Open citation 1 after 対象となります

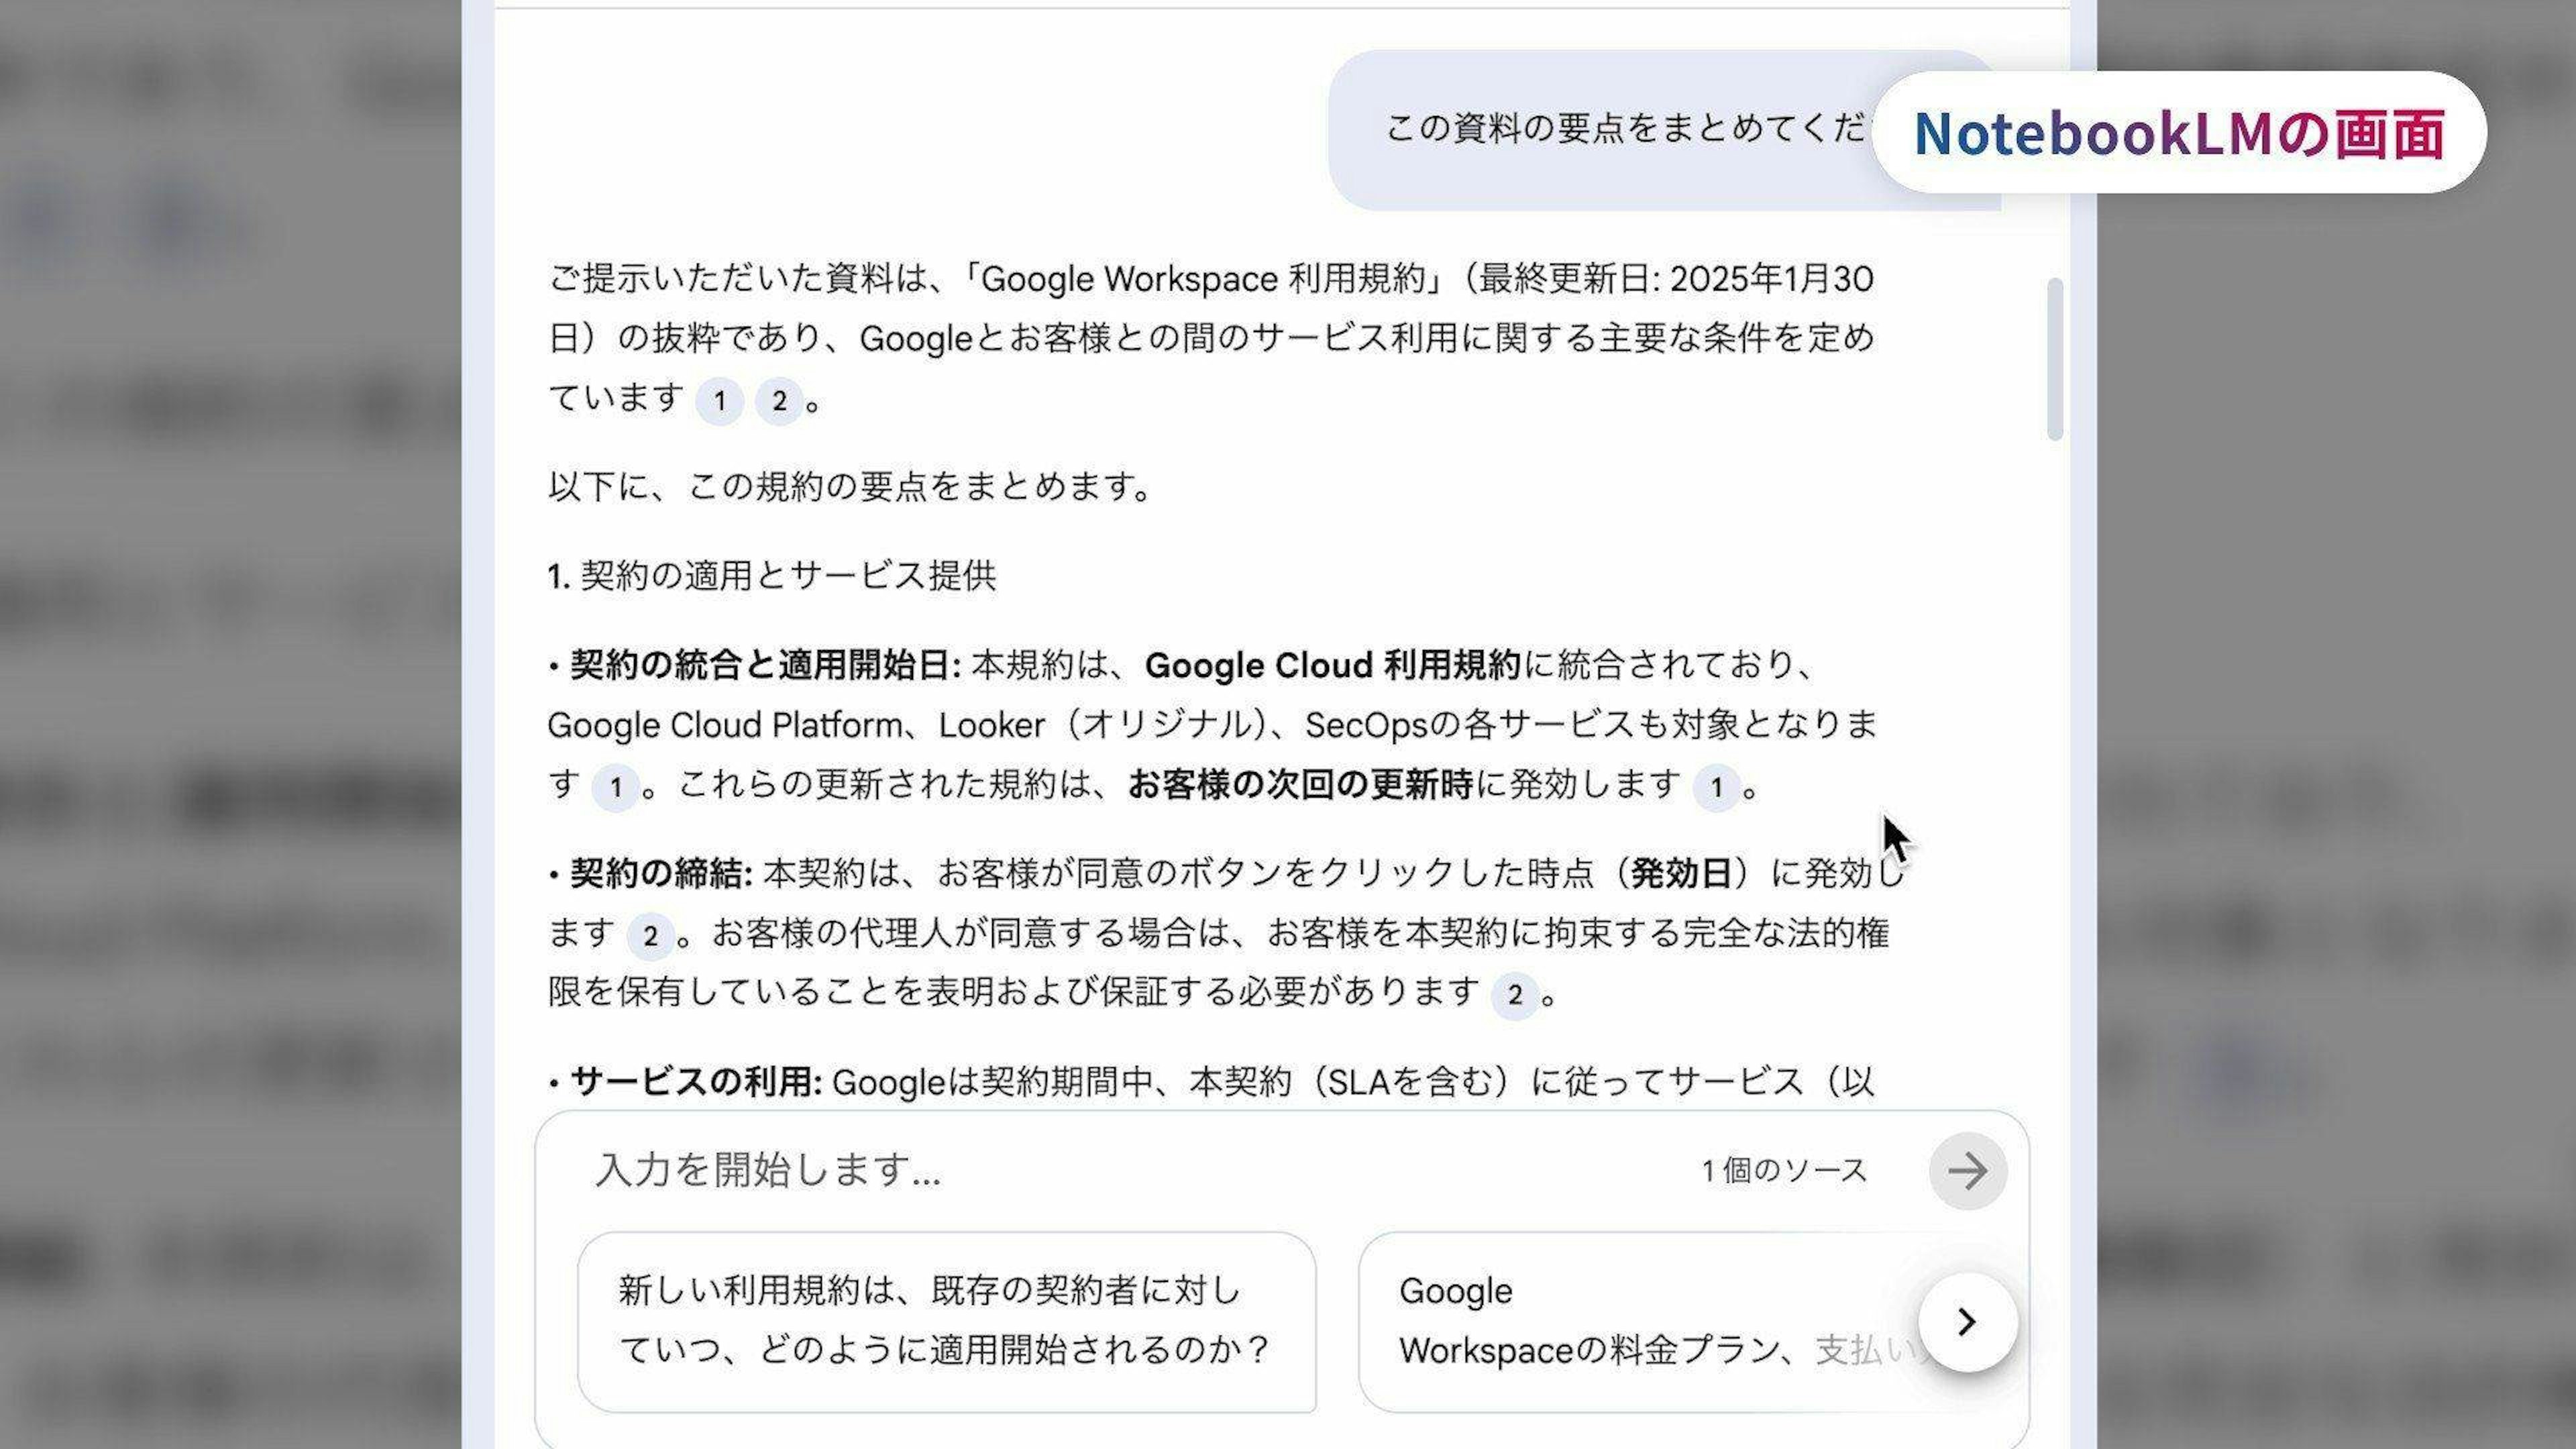pyautogui.click(x=616, y=788)
